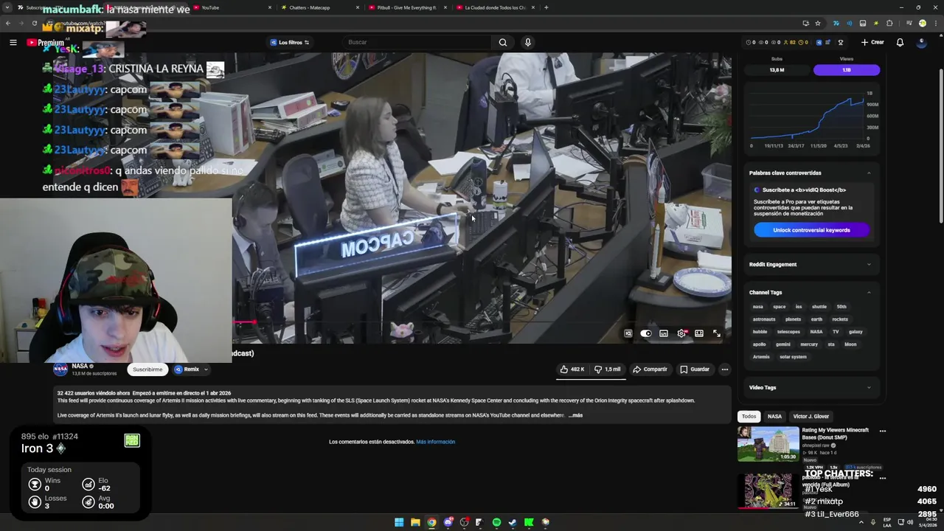Open options for Minecraft Bases video
This screenshot has height=531, width=944.
(882, 431)
